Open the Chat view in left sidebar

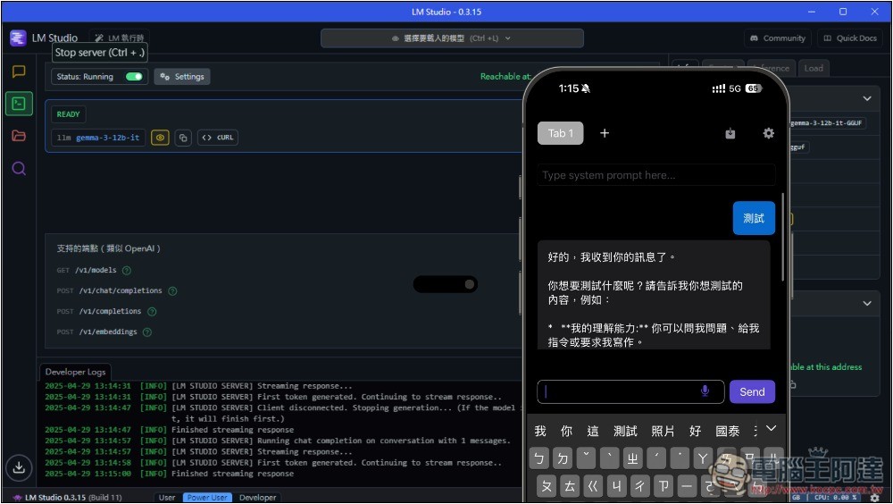pos(19,71)
